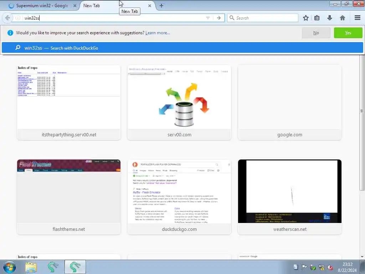Close the Supermium win32 tab

click(x=75, y=6)
